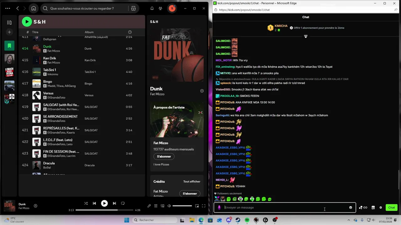Go back in Spotify navigation

click(x=18, y=8)
